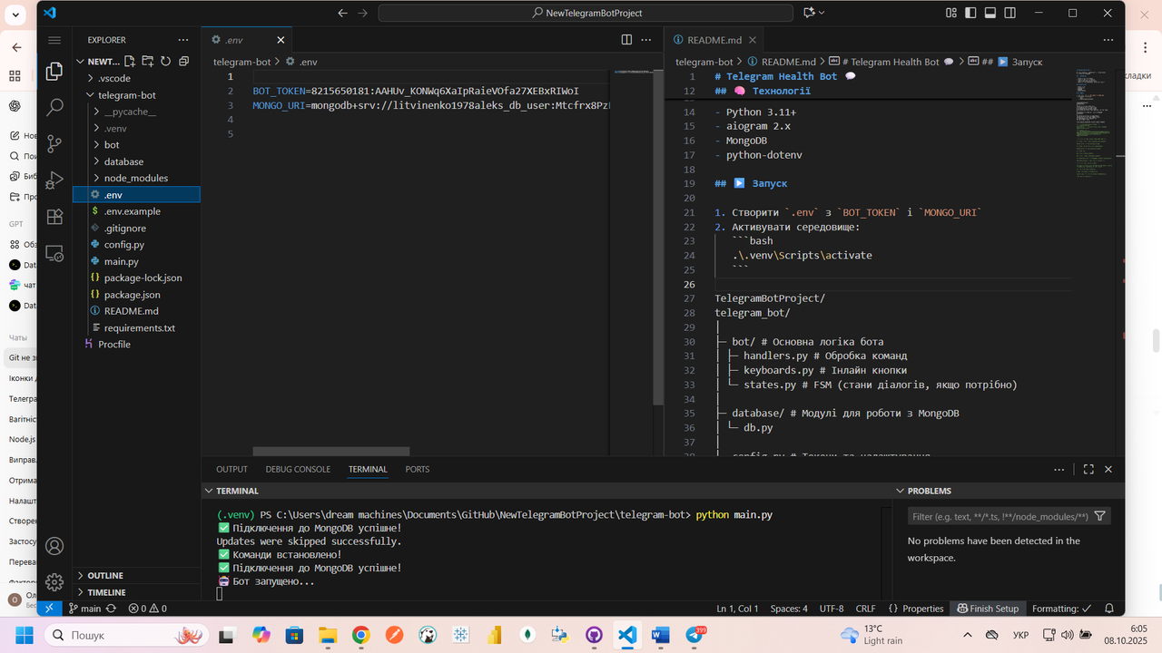Toggle the bottom Panel visibility

(x=990, y=13)
